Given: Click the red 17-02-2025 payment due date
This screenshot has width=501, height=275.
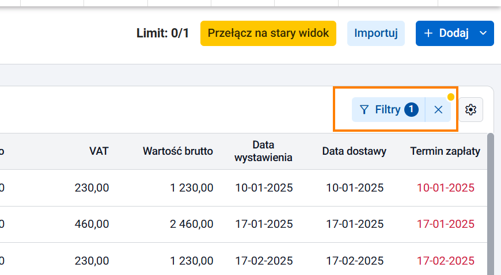Looking at the screenshot, I should click(445, 261).
